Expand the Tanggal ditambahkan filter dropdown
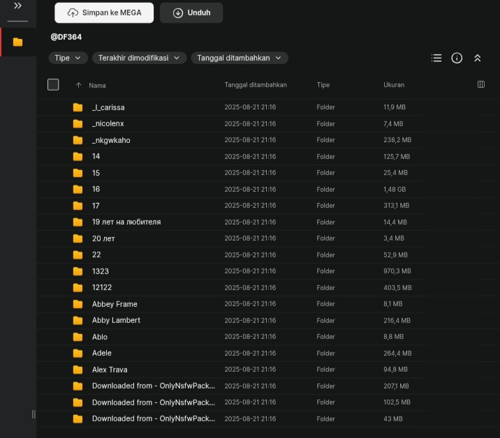The height and width of the screenshot is (438, 500). click(239, 58)
